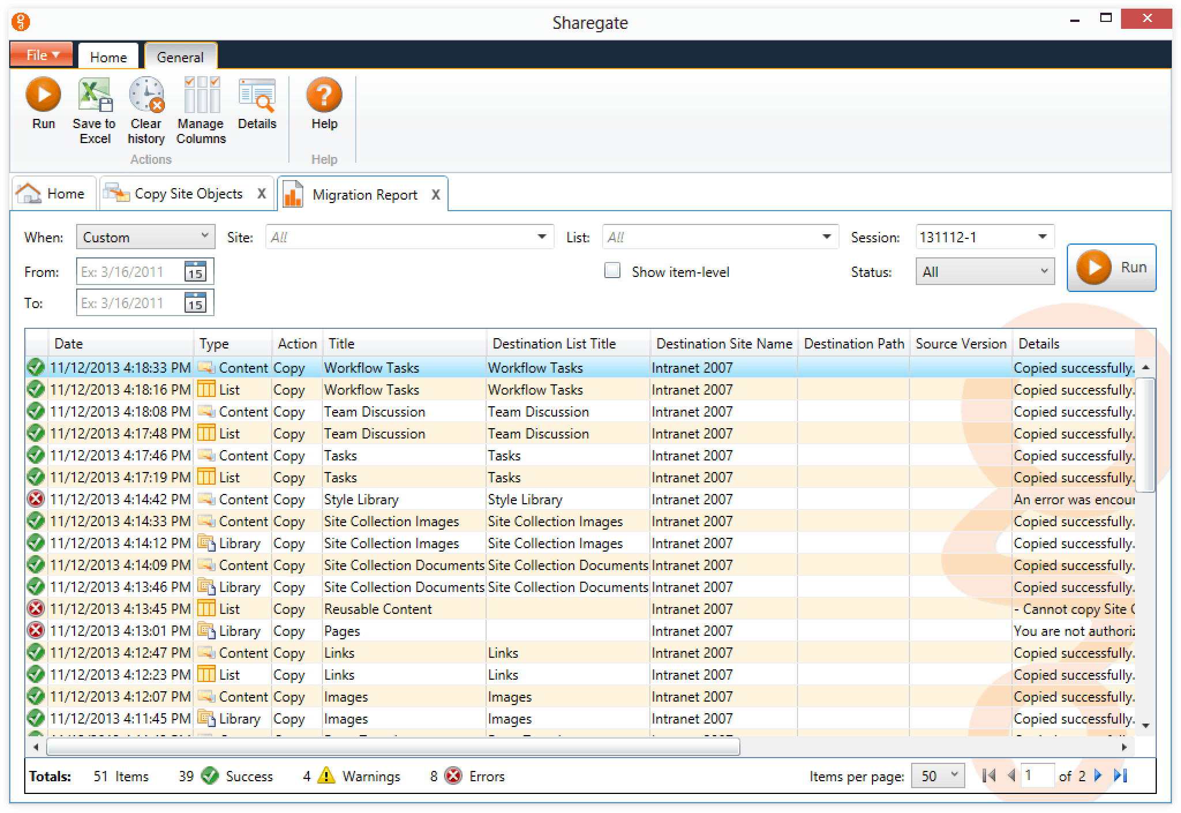Click the Run icon in the ribbon
Image resolution: width=1181 pixels, height=813 pixels.
(x=43, y=95)
